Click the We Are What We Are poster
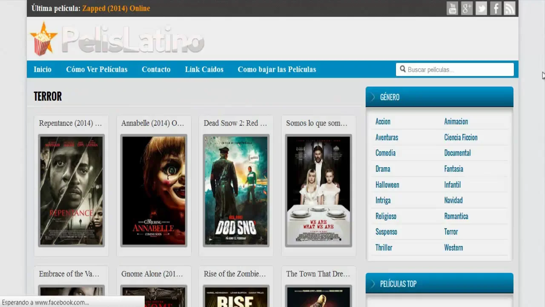545x307 pixels. coord(318,191)
